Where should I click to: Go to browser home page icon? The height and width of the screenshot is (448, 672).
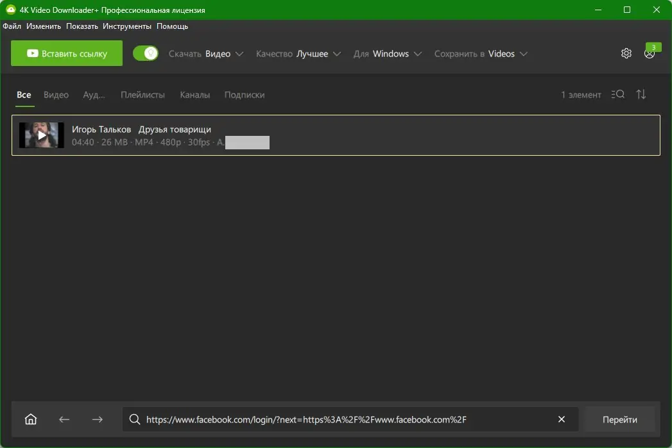pyautogui.click(x=31, y=419)
